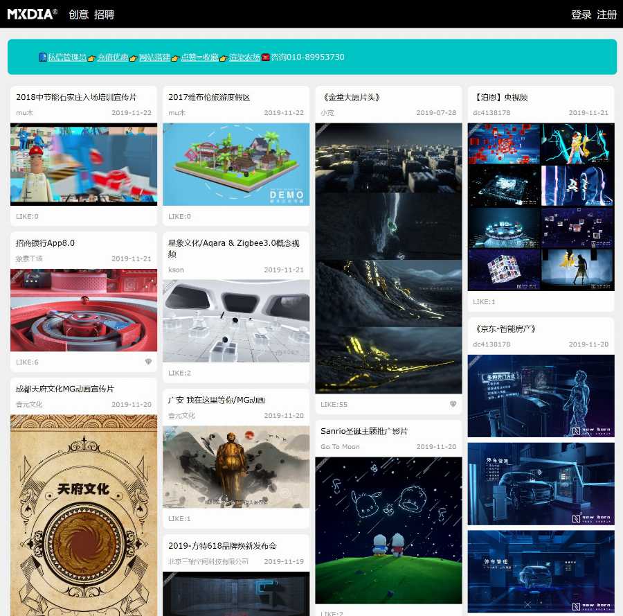Open author Go To Moon's profile
This screenshot has width=623, height=616.
[340, 447]
